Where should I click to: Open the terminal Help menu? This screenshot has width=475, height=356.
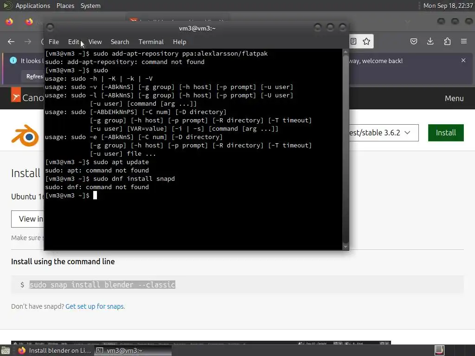(x=180, y=42)
